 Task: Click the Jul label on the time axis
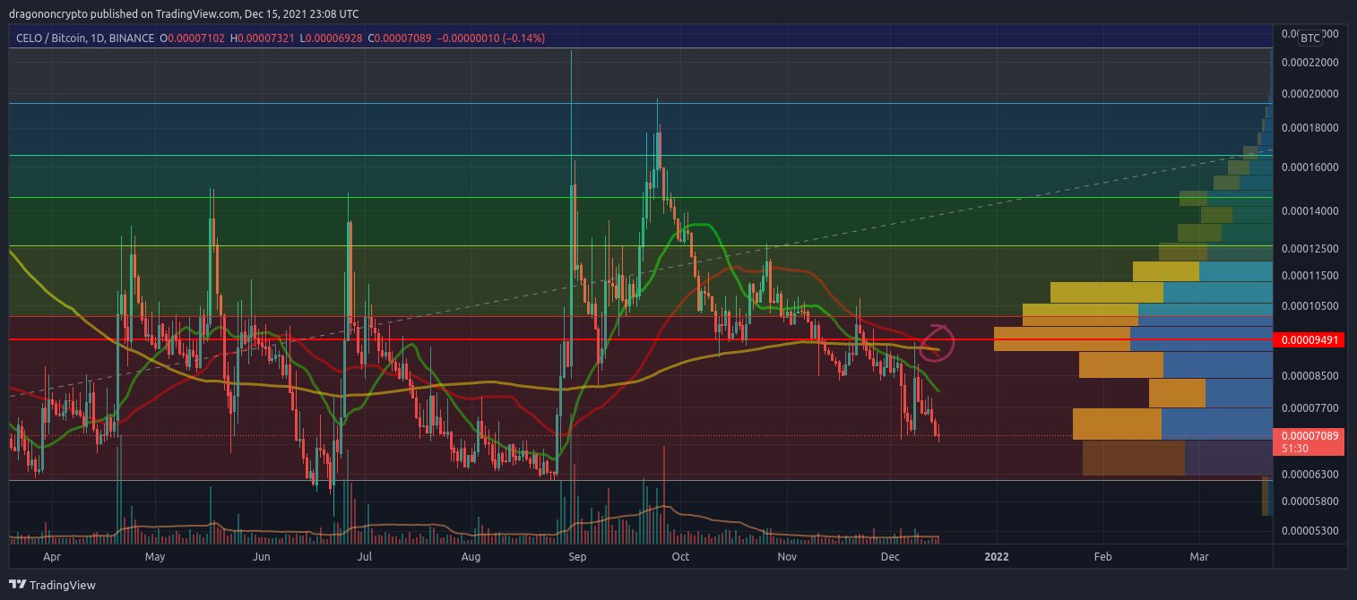(365, 557)
